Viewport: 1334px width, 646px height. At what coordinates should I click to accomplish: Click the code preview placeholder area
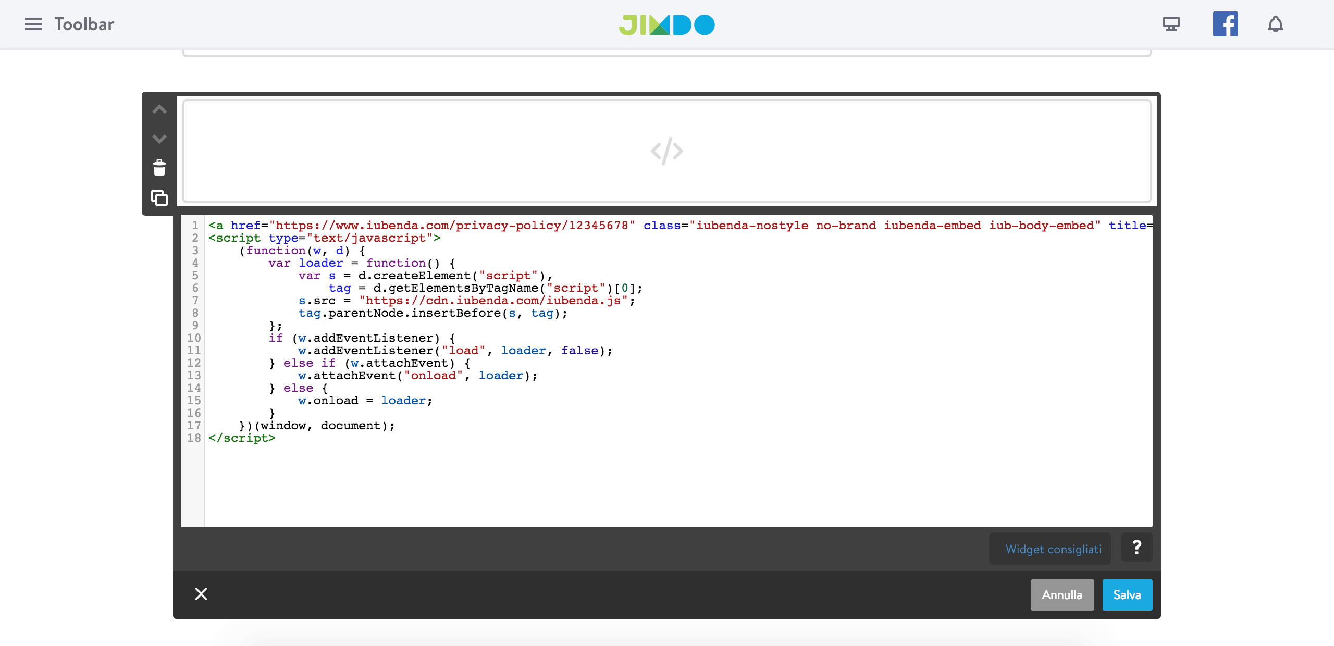[x=666, y=151]
